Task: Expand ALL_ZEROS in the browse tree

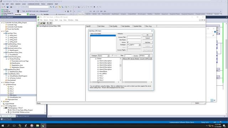Action: pos(98,74)
